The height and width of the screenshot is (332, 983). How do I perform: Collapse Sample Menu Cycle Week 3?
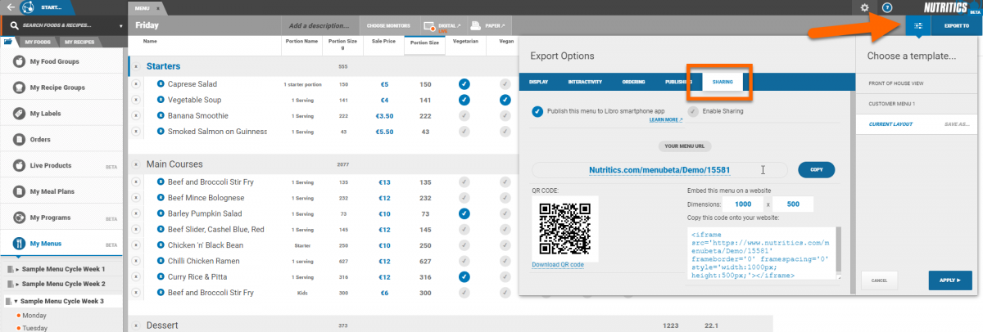(16, 300)
